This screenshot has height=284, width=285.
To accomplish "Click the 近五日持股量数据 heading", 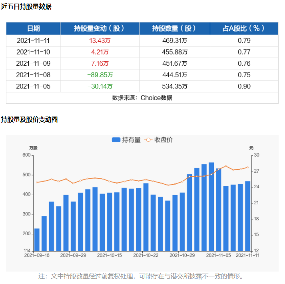I will tap(26, 7).
